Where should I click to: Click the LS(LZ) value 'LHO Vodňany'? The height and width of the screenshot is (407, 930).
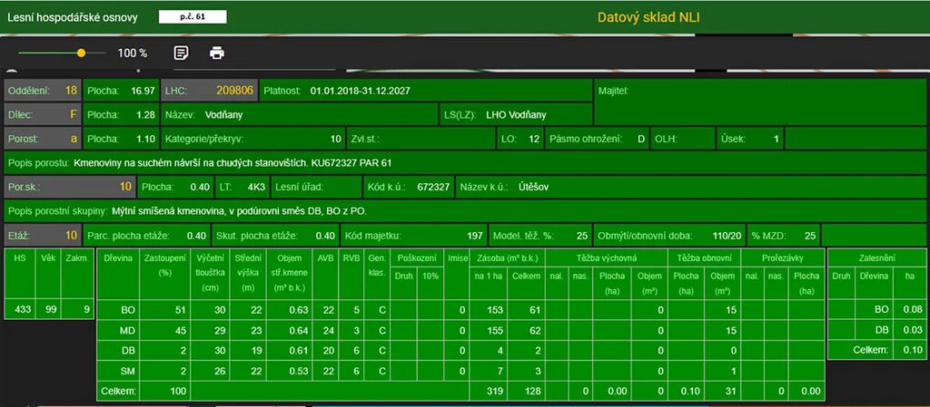[x=516, y=115]
